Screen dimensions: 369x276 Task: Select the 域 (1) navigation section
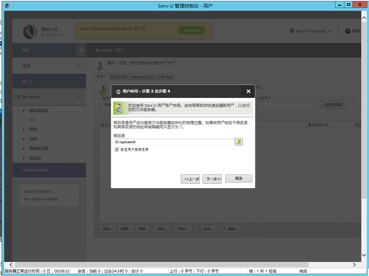(x=49, y=81)
